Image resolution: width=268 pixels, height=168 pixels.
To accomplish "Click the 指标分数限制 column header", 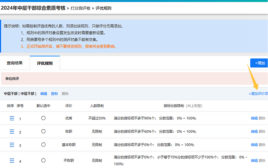I will 174,106.
